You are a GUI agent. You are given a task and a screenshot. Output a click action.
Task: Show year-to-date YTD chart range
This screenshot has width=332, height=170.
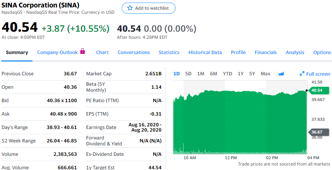coord(227,74)
